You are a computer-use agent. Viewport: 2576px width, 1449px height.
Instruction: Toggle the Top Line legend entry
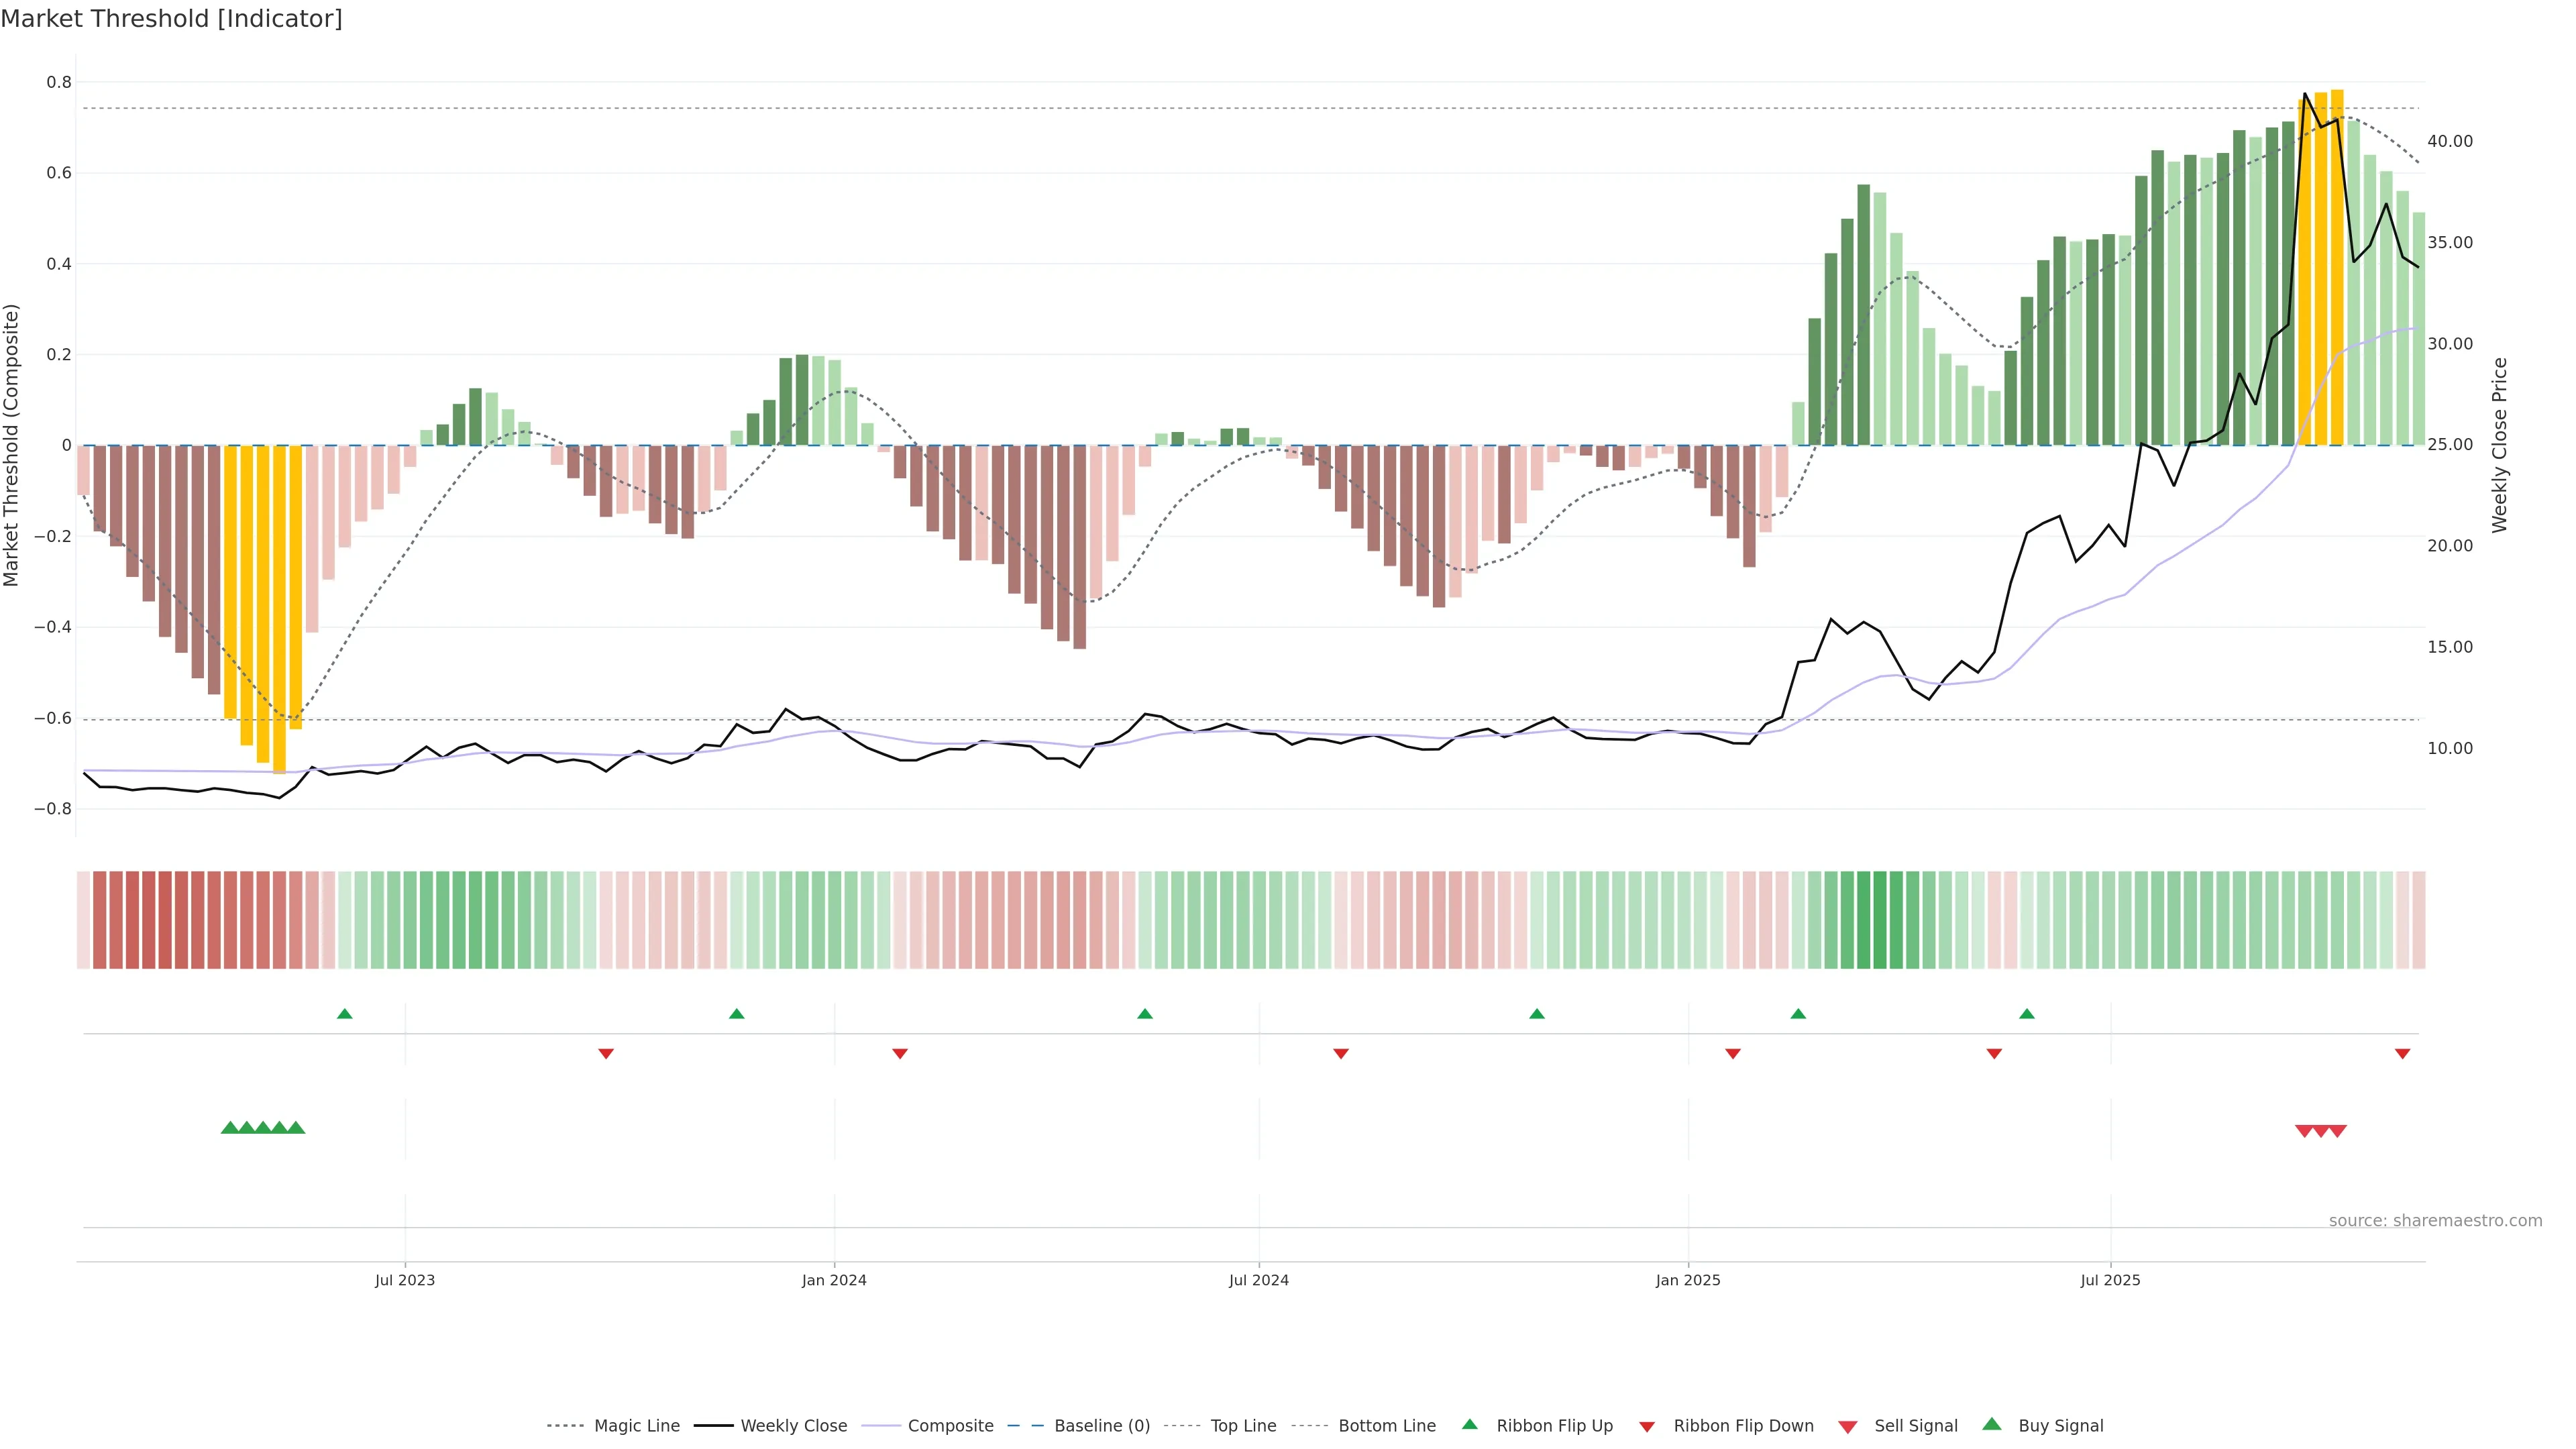coord(1243,1425)
